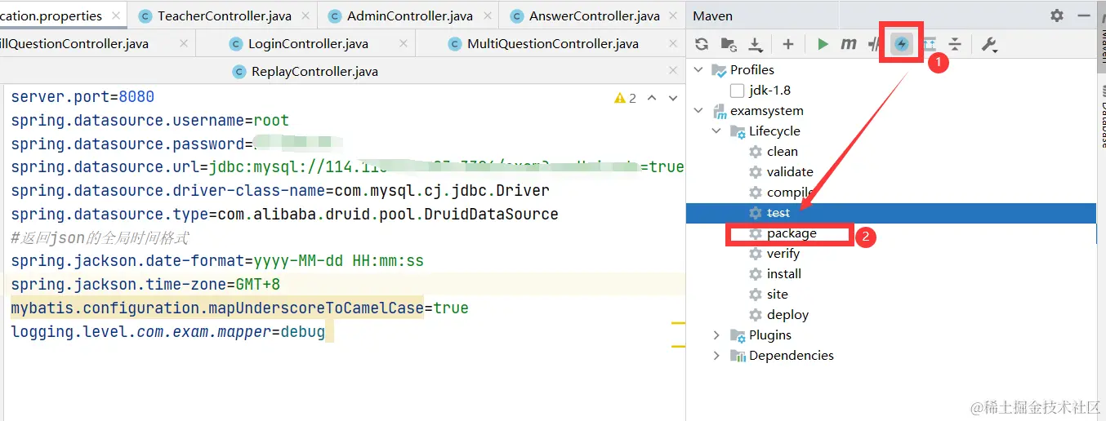Click the Lifecycle folder icon
The height and width of the screenshot is (421, 1106).
[738, 131]
